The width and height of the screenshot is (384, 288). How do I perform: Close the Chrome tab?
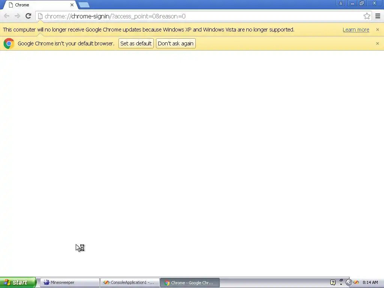[72, 5]
